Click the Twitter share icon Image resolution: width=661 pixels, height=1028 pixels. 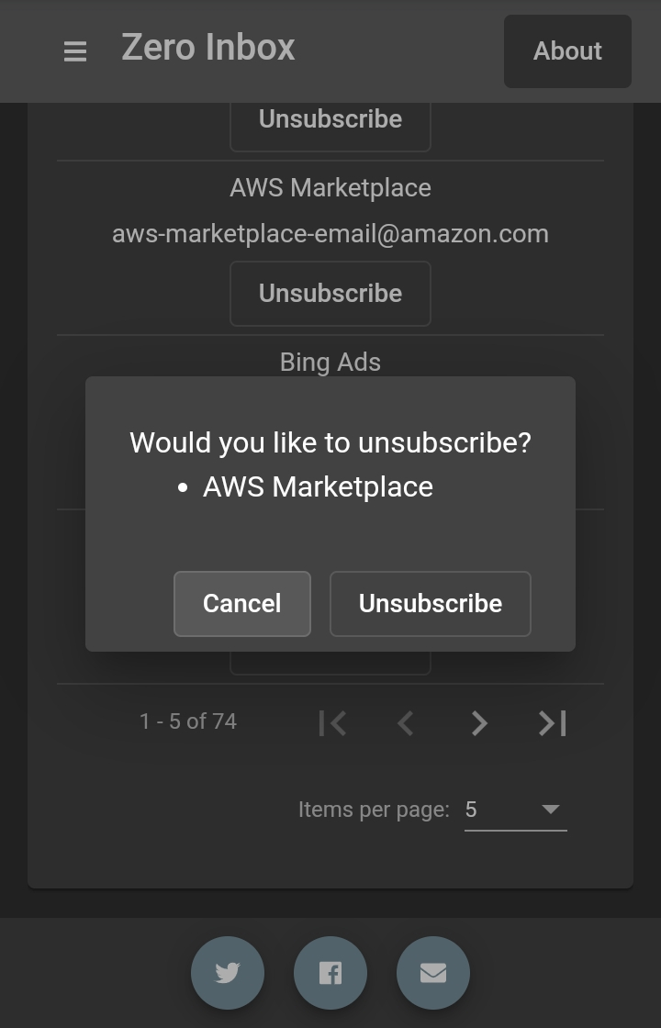pos(228,973)
